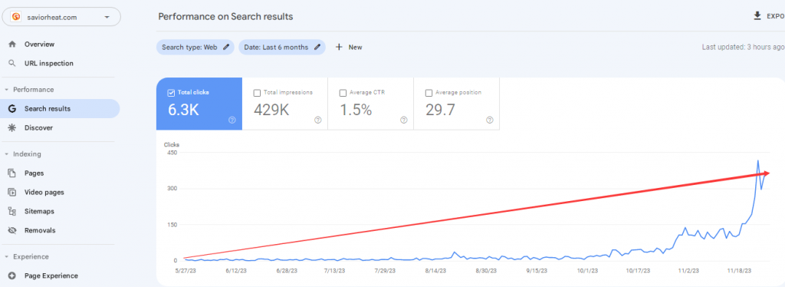Uncheck the Total clicks checkbox
785x287 pixels.
171,93
